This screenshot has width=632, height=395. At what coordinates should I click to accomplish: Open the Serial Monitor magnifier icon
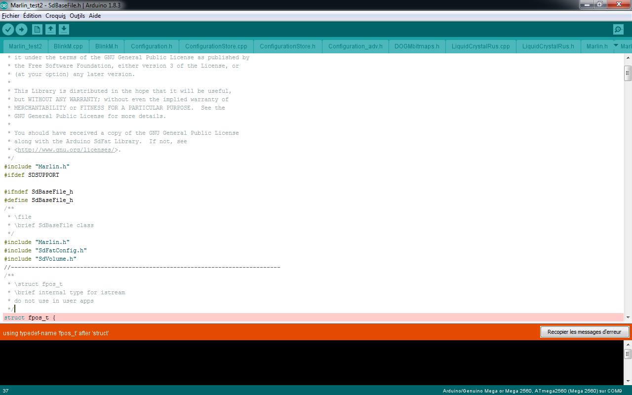pos(618,30)
